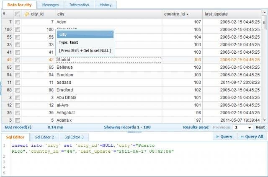The height and width of the screenshot is (177, 268).
Task: Check the checkbox for the asdasd row
Action: pos(18,83)
